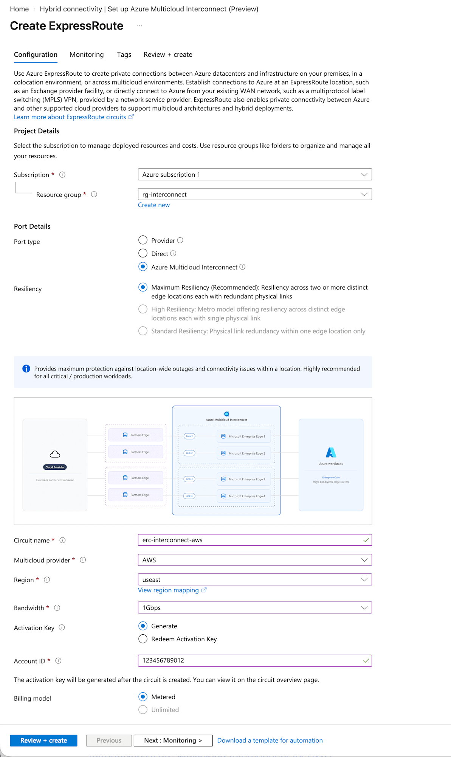The image size is (451, 757).
Task: Select the Provider port type
Action: coord(143,240)
